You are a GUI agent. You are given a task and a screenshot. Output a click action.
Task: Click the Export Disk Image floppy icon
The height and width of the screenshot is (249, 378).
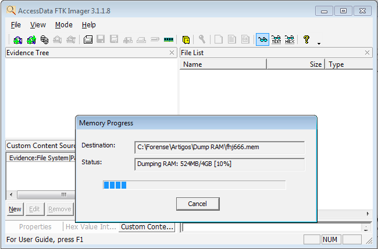coord(101,39)
